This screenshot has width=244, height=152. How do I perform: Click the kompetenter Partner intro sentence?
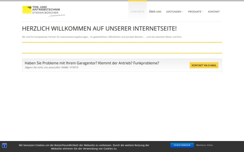[x=102, y=37]
